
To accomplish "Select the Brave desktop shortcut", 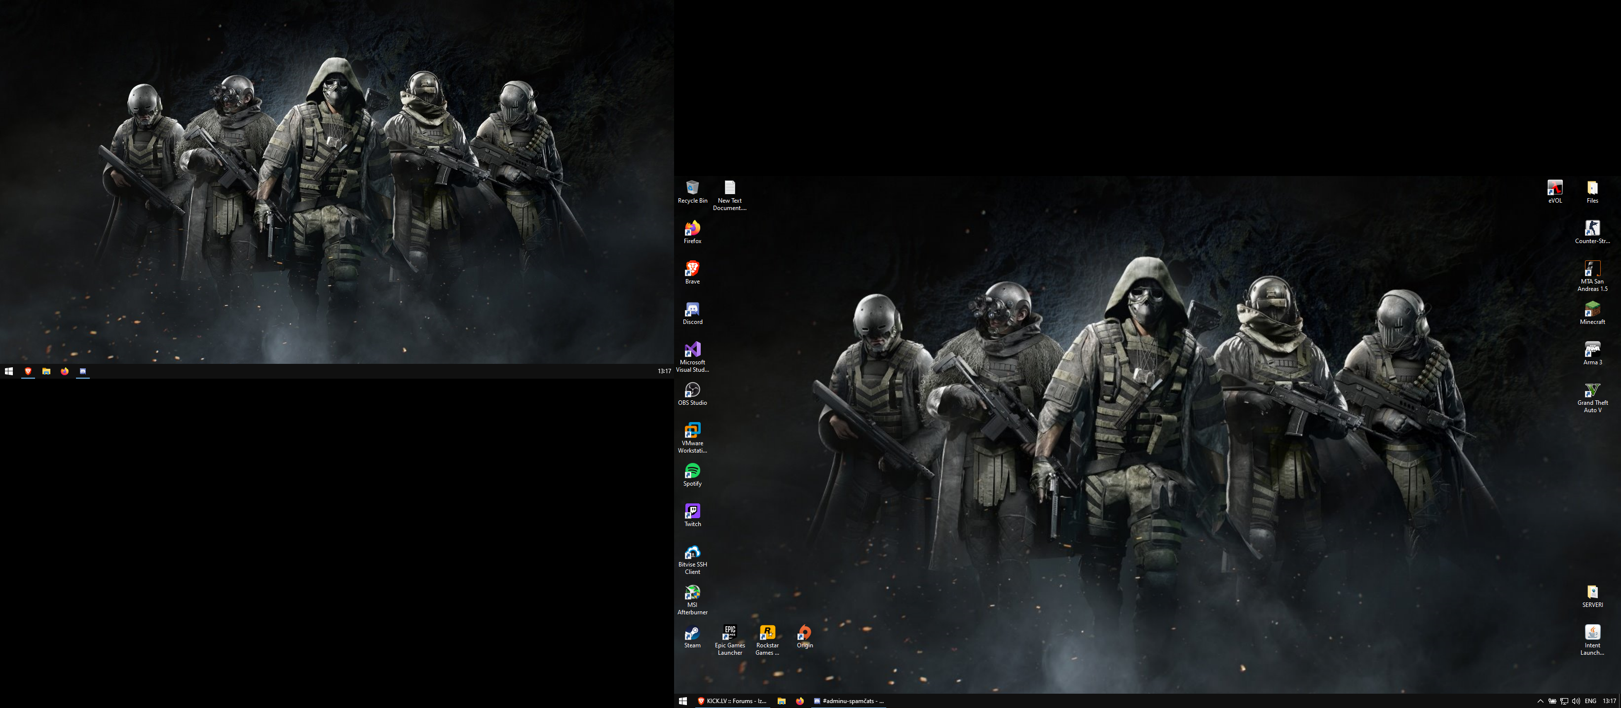I will point(692,272).
